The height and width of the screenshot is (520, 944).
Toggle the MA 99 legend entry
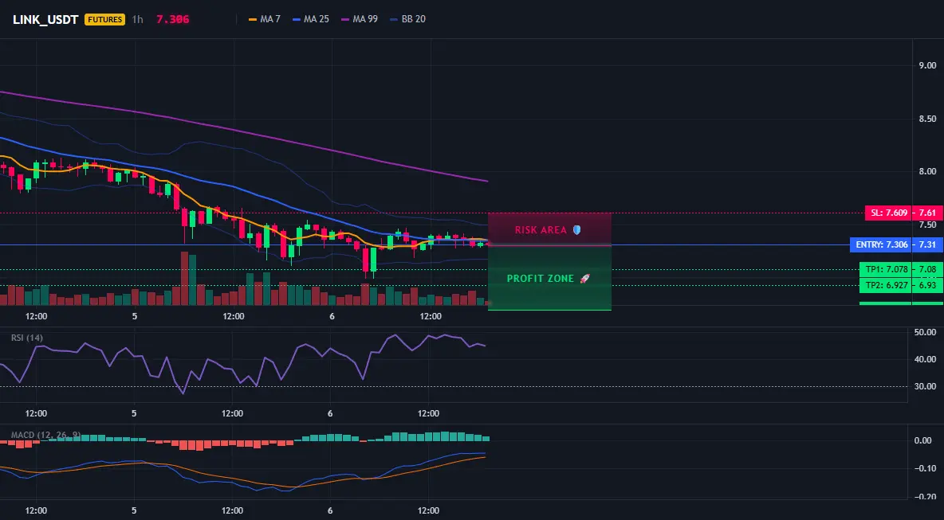point(360,19)
